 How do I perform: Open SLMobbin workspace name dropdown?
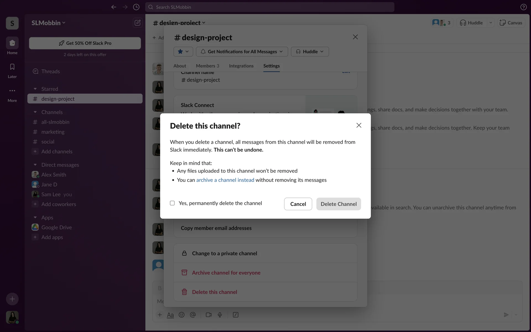click(48, 23)
